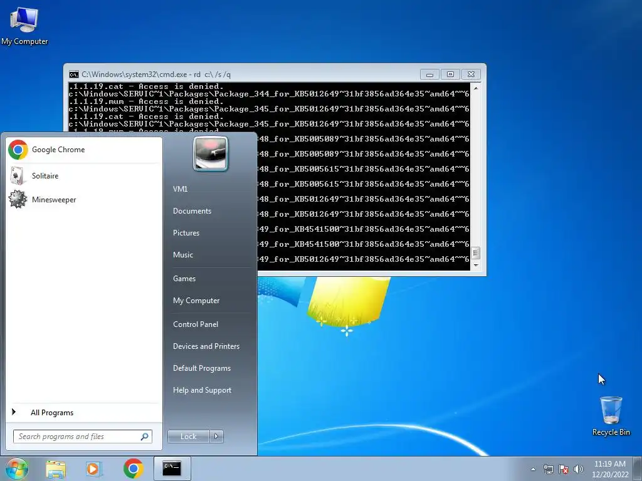Image resolution: width=642 pixels, height=481 pixels.
Task: Maximize the cmd.exe window
Action: (450, 75)
